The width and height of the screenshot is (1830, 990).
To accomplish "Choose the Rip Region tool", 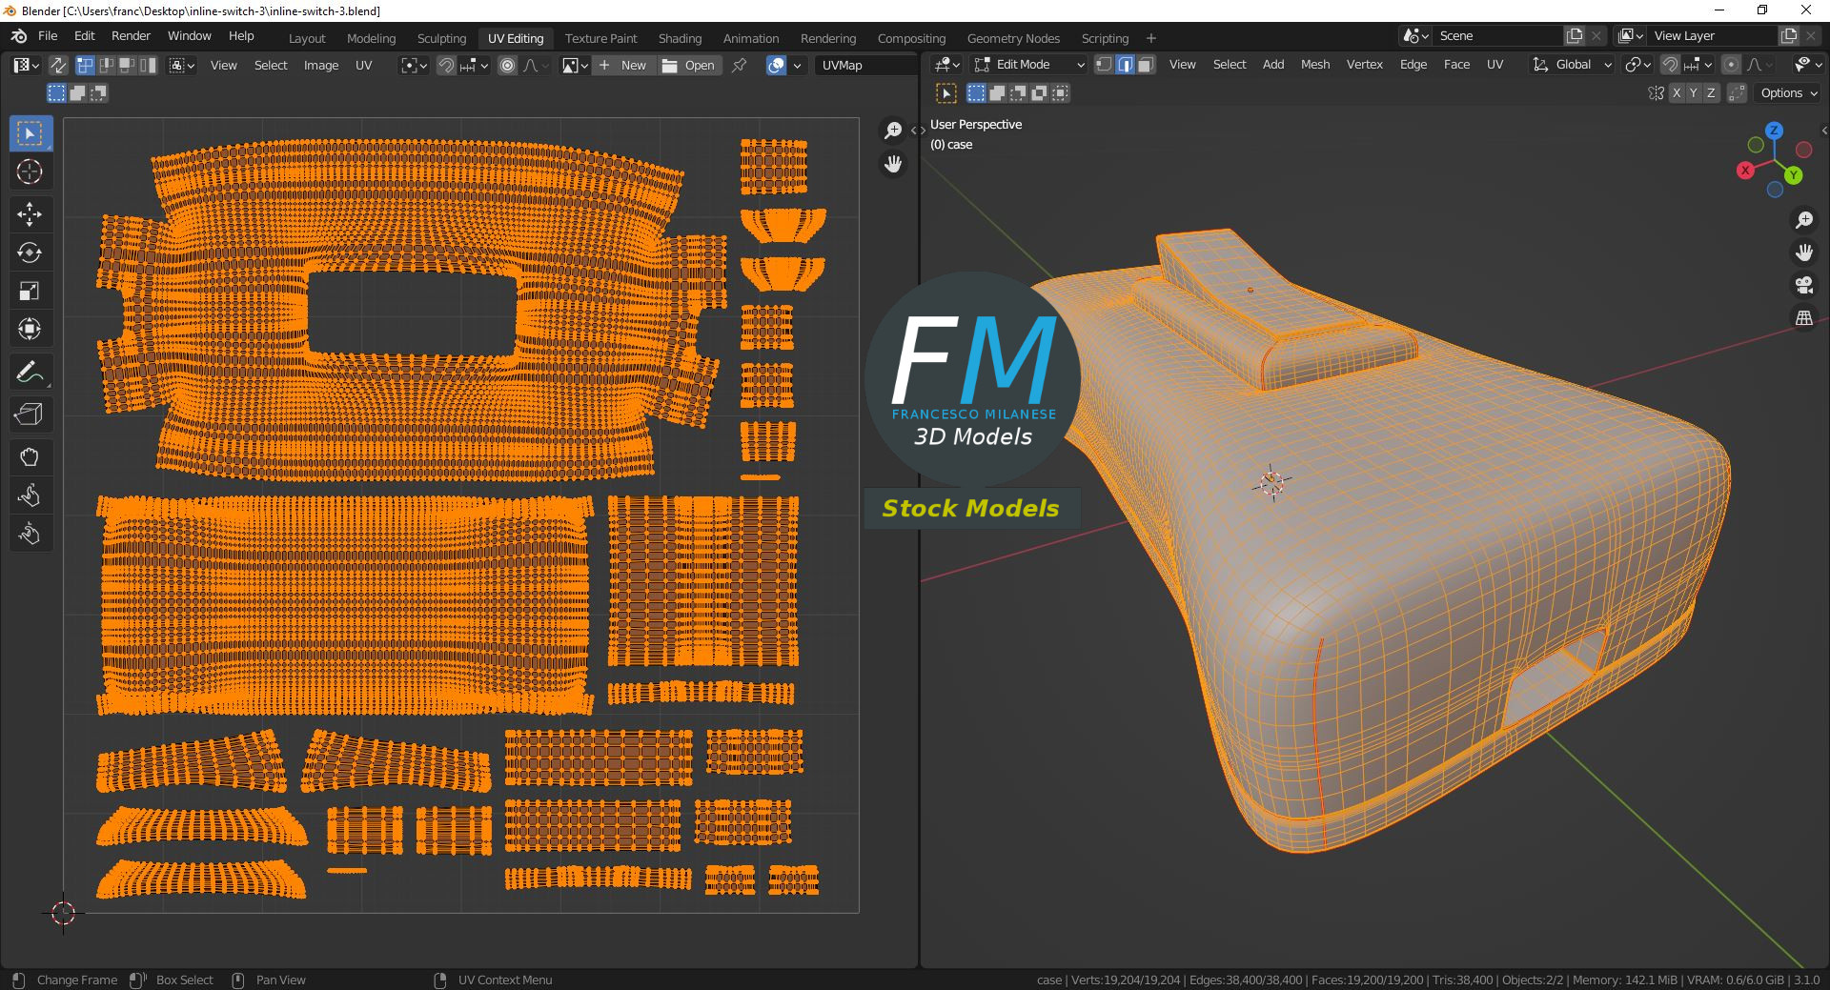I will (30, 414).
